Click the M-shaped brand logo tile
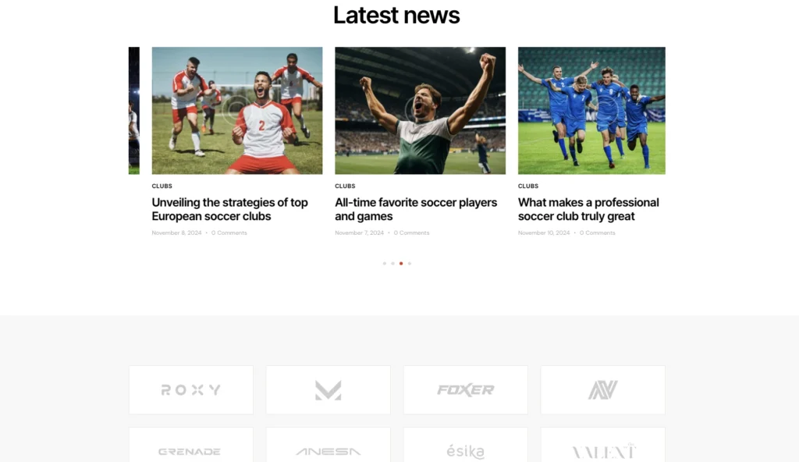799x462 pixels. (328, 389)
